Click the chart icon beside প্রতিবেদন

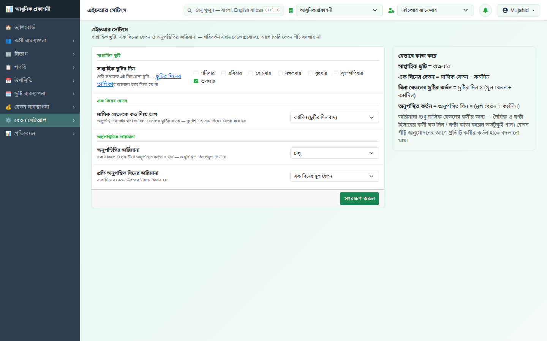point(8,134)
